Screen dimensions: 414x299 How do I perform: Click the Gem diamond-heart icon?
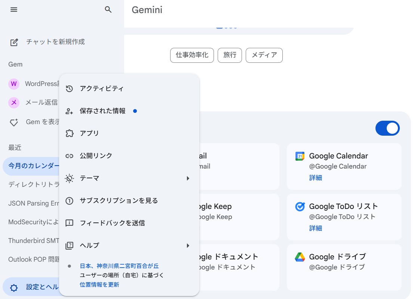[x=14, y=123]
